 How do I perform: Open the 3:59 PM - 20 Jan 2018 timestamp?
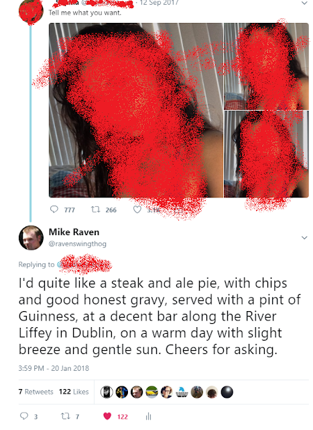click(54, 368)
